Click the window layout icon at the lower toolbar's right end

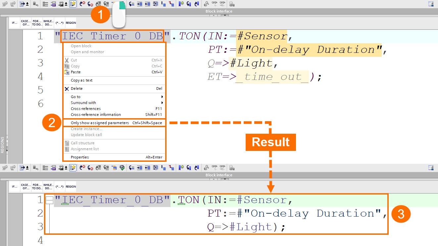pyautogui.click(x=431, y=168)
